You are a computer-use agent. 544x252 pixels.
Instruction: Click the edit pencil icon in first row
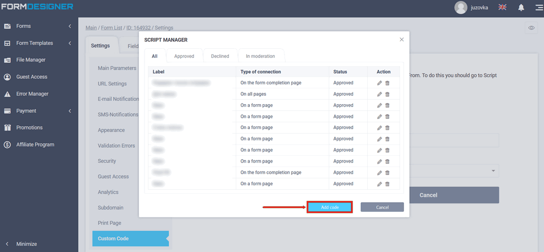(x=380, y=83)
